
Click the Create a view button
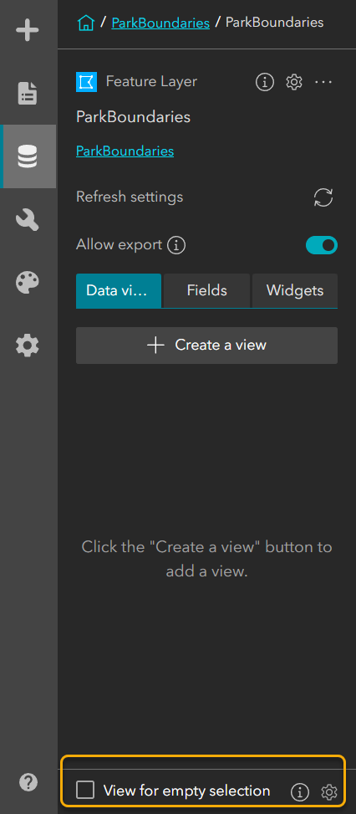(206, 346)
